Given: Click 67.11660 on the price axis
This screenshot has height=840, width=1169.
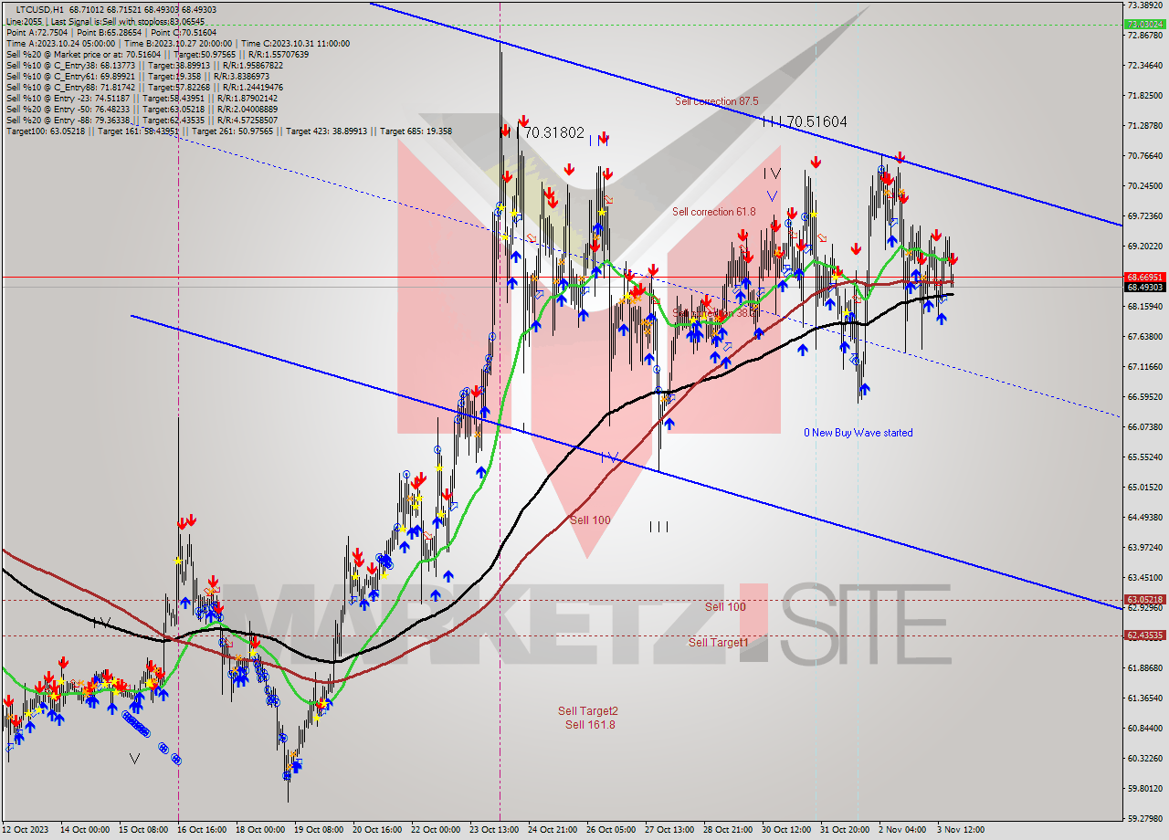Looking at the screenshot, I should [1144, 367].
